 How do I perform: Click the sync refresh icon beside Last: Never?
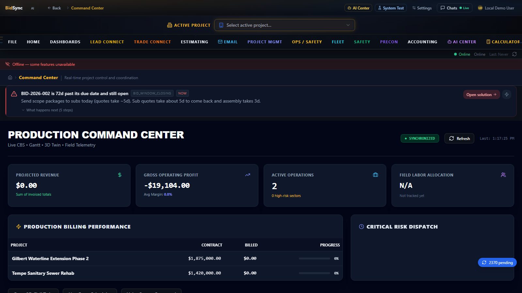pyautogui.click(x=514, y=54)
